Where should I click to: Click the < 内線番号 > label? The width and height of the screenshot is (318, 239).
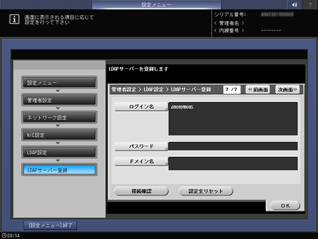229,31
